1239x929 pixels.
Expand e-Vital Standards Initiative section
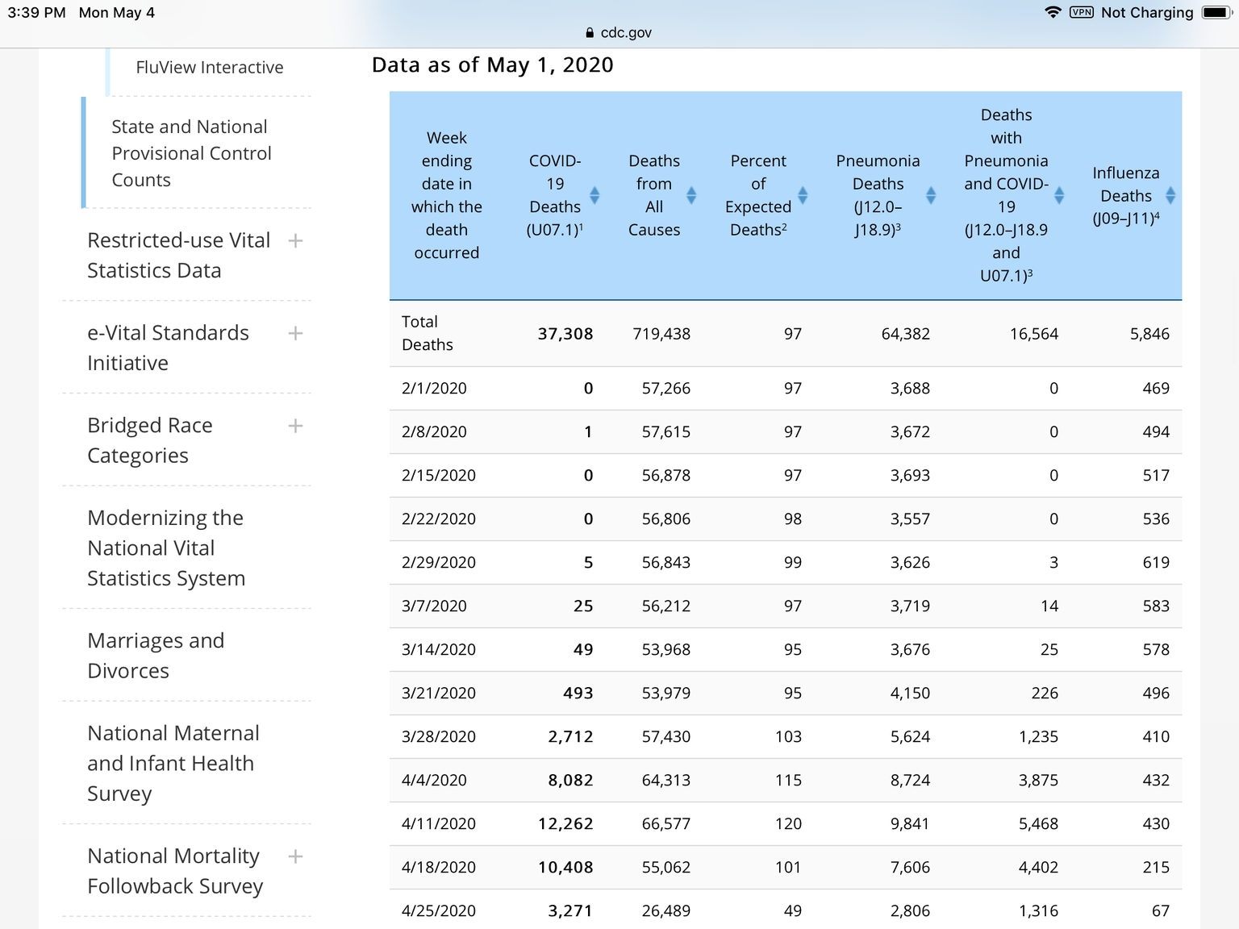[x=295, y=333]
